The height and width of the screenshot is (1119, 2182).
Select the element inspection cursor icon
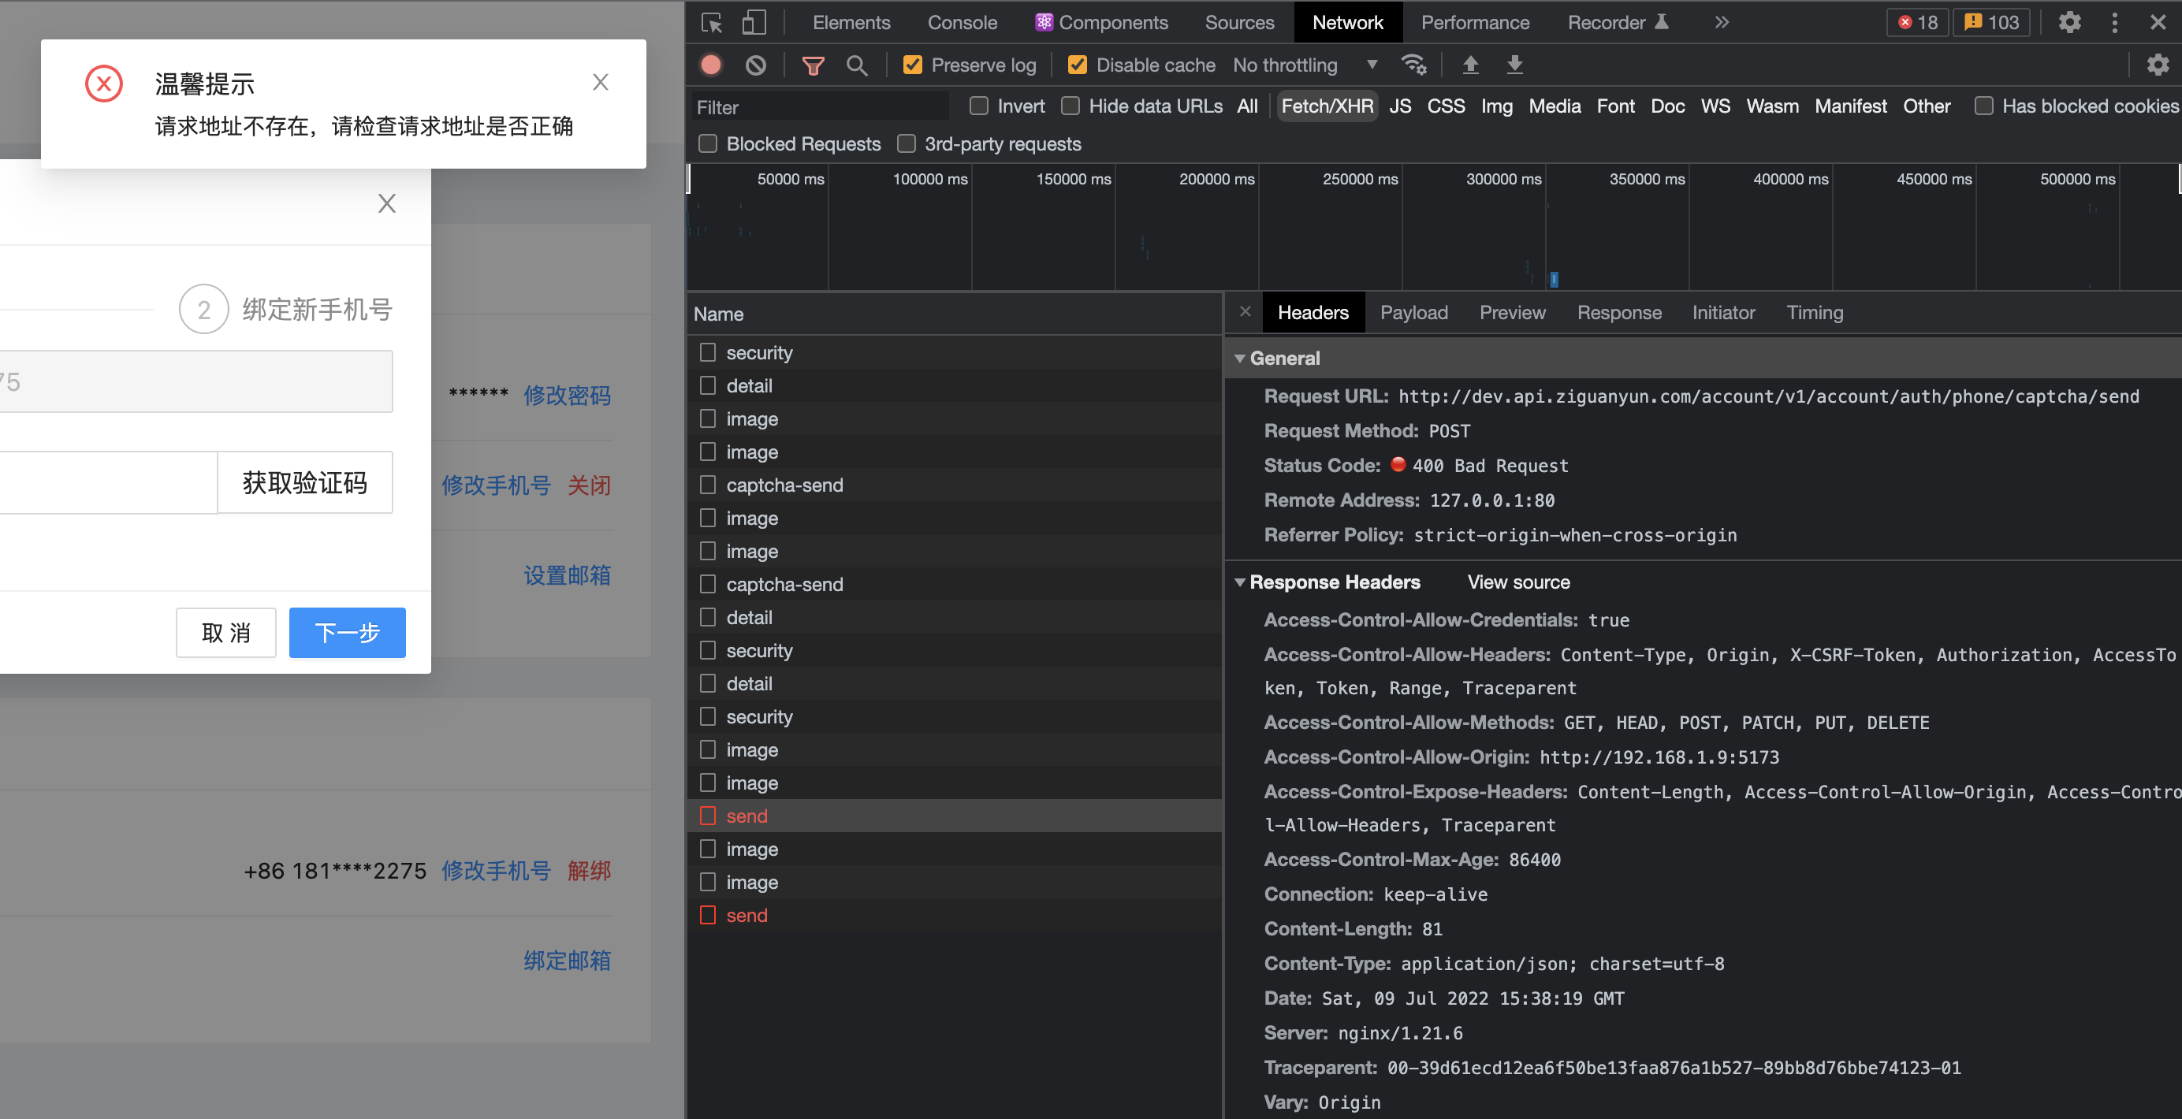712,22
